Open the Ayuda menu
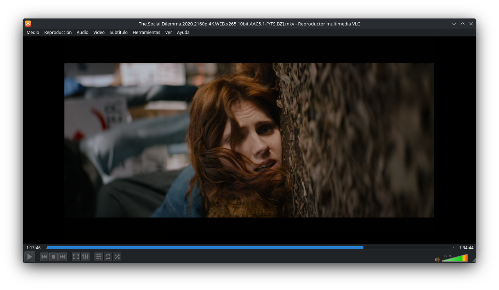The width and height of the screenshot is (499, 290). 183,33
